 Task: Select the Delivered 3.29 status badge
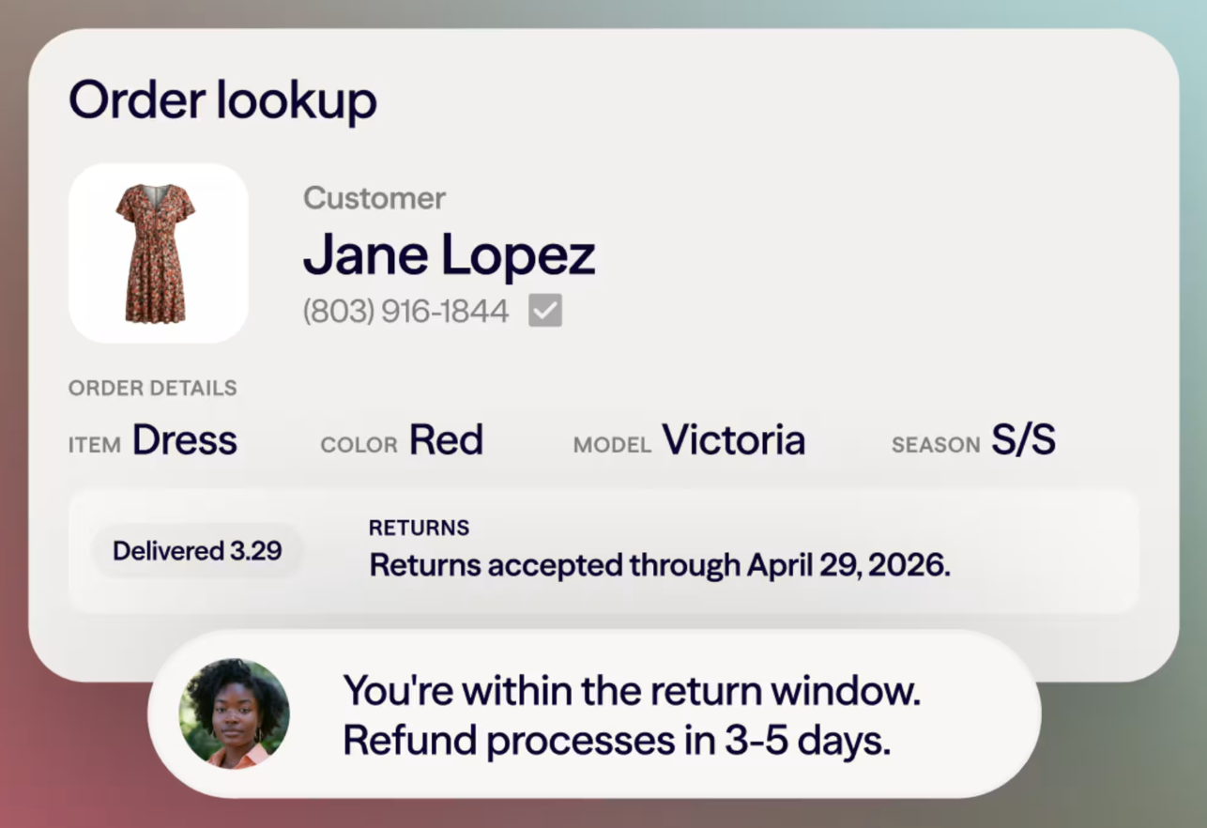point(197,550)
